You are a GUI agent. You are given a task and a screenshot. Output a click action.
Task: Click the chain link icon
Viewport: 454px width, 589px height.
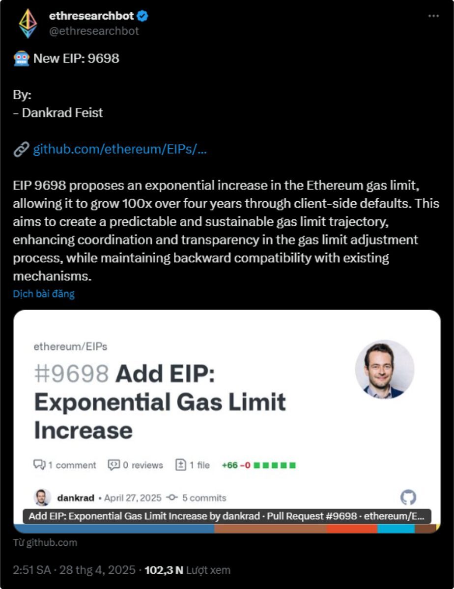click(21, 150)
